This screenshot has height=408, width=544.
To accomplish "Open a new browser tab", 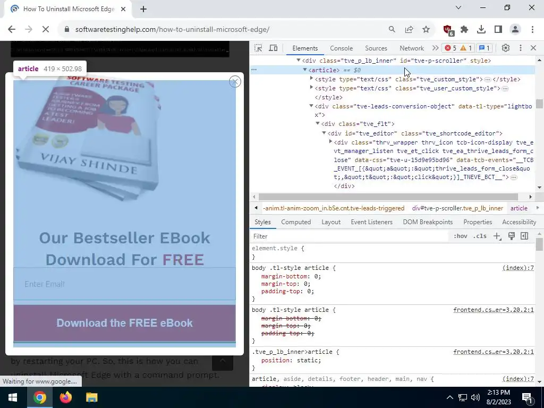I will click(x=143, y=9).
